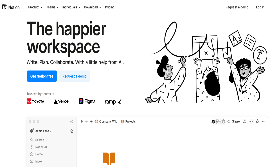Image resolution: width=268 pixels, height=167 pixels.
Task: Click Request a demo in top navigation
Action: point(237,7)
